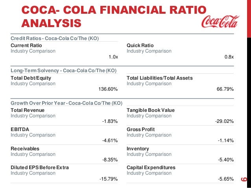Click the Total Liabilities/Total Assets label
The height and width of the screenshot is (188, 251).
(x=159, y=78)
